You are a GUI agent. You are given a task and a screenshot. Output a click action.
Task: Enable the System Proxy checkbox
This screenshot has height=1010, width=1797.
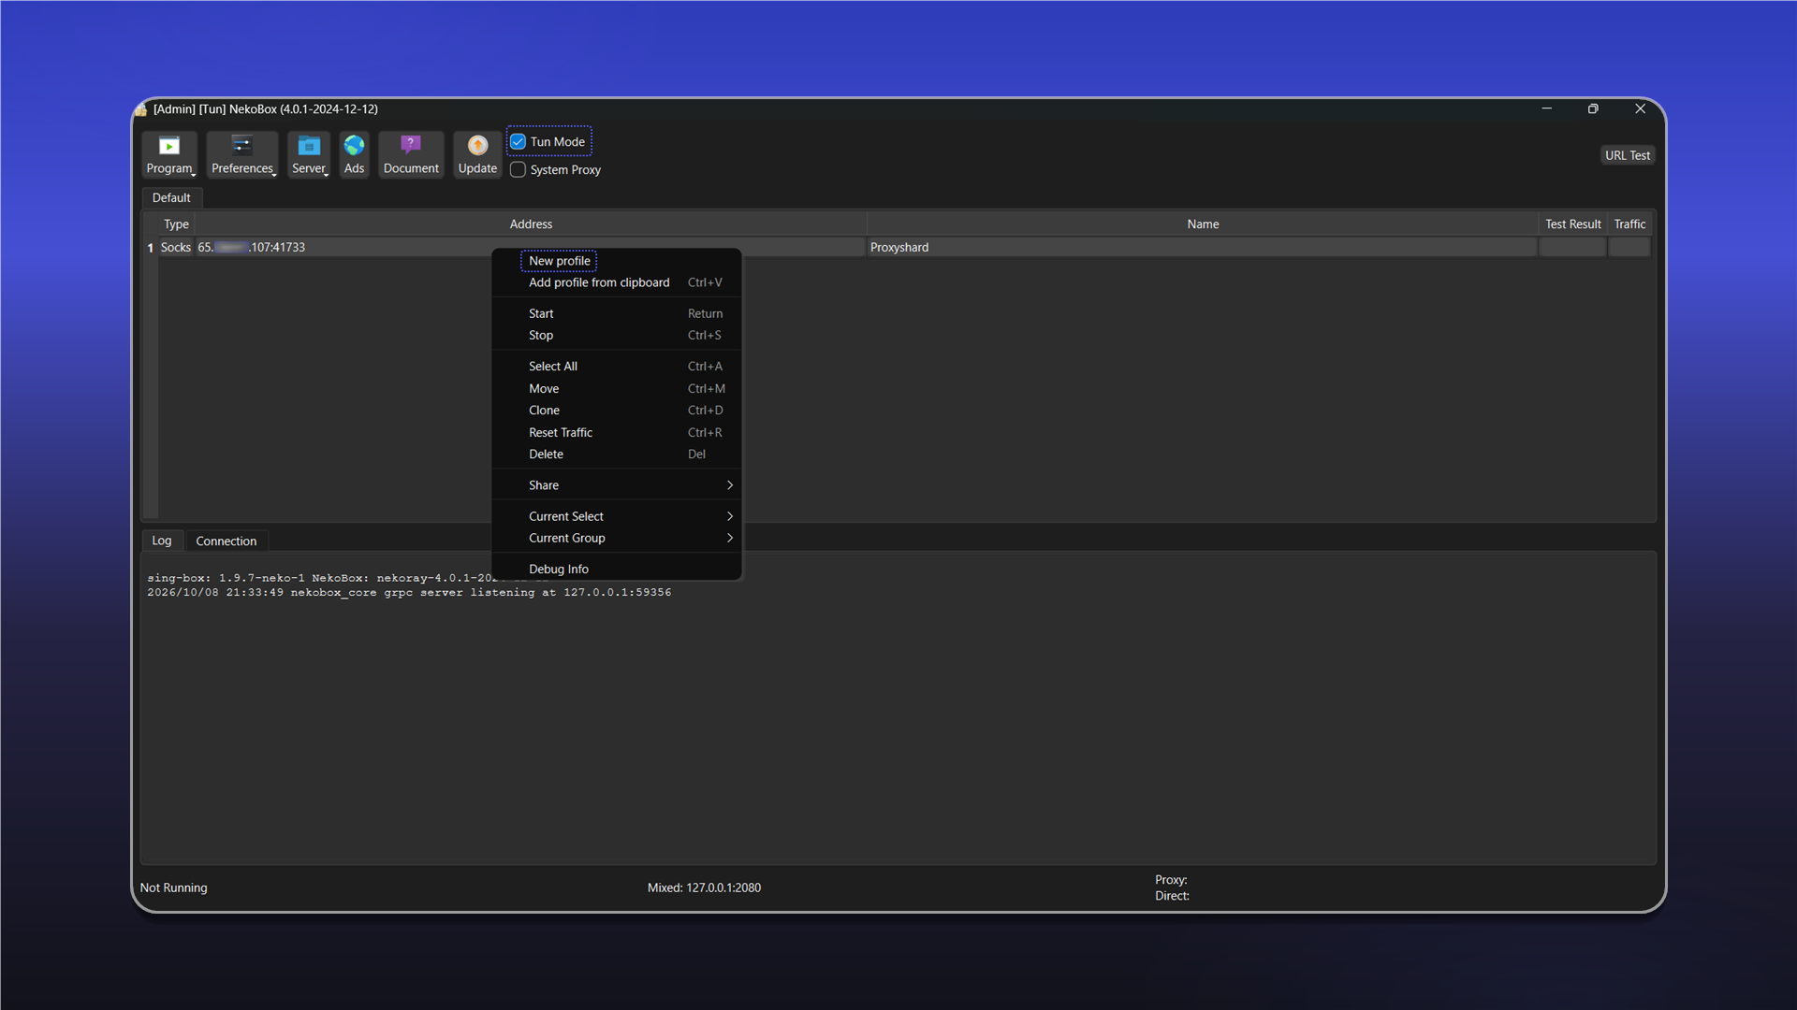coord(518,170)
